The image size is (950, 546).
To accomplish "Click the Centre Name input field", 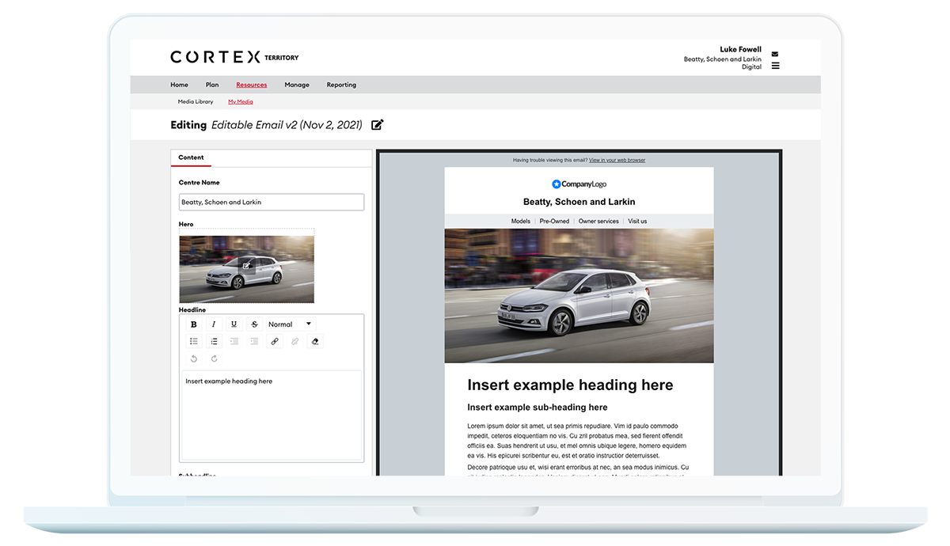I will pos(272,203).
